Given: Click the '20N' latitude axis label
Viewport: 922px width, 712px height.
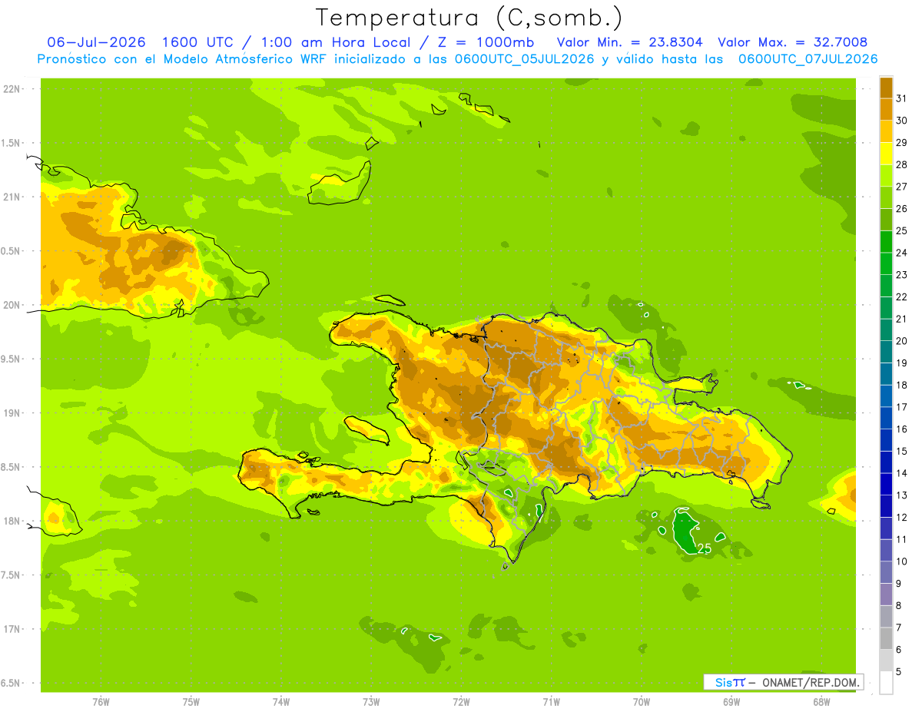Looking at the screenshot, I should coord(13,305).
